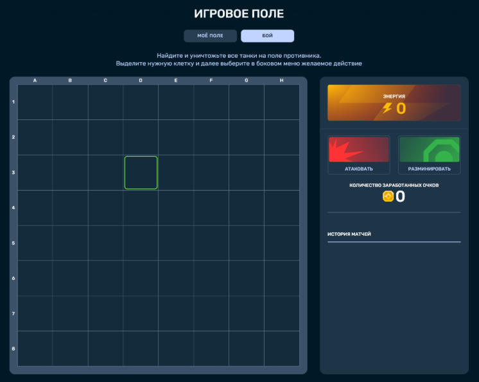Click column header D

click(141, 80)
